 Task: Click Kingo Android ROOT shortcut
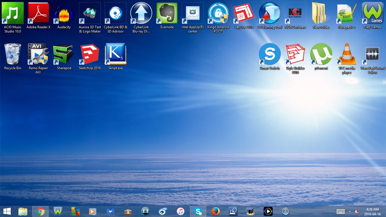pyautogui.click(x=218, y=18)
